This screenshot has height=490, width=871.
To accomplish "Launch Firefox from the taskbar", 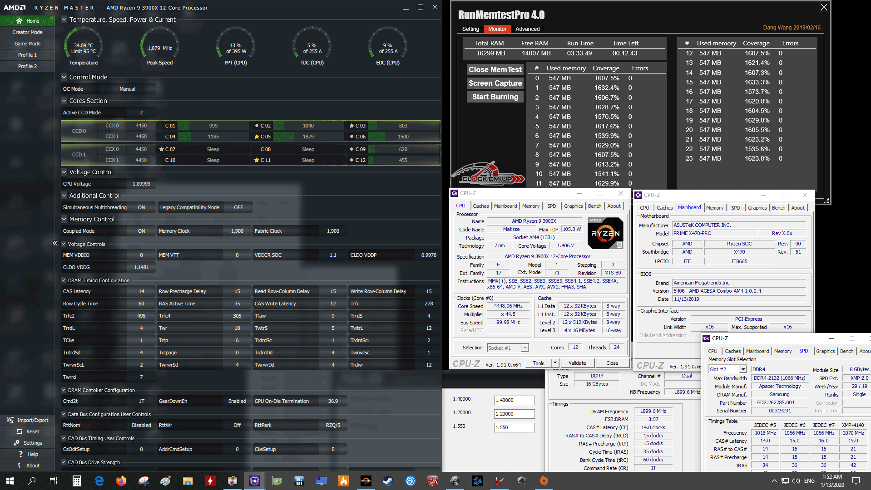I will tap(121, 480).
